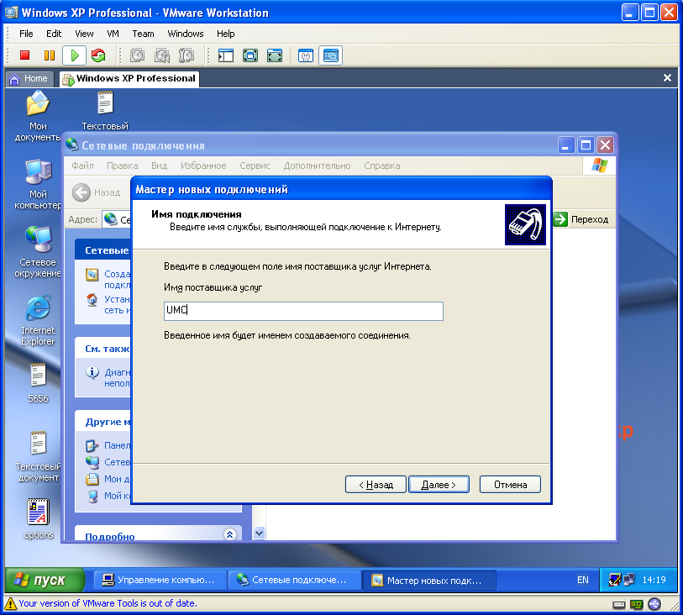Open the Snapshot Manager icon
The image size is (683, 615).
click(x=187, y=55)
